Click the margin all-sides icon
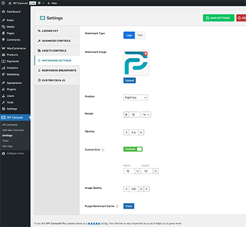Image resolution: width=246 pixels, height=227 pixels. pos(126,115)
